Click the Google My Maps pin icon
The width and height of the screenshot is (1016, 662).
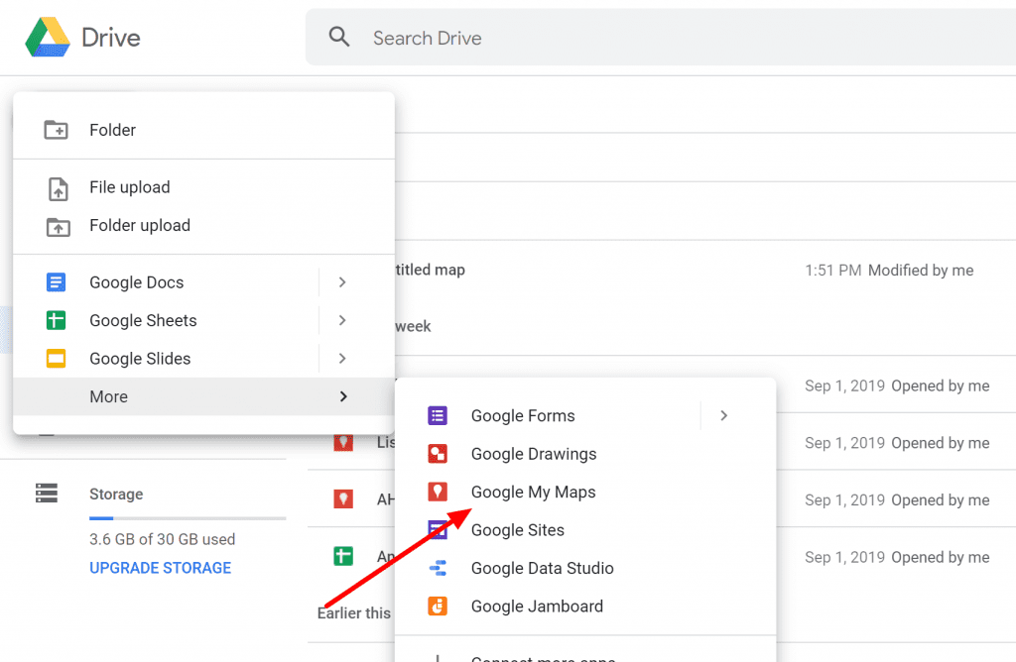438,492
